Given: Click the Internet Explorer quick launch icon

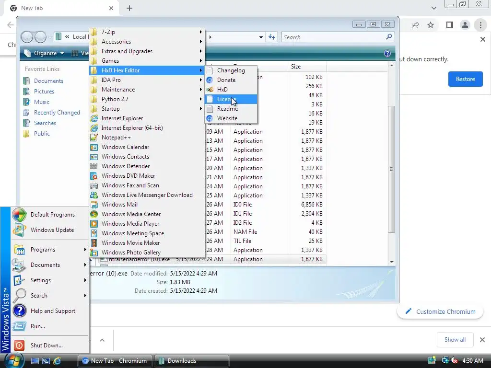Looking at the screenshot, I should click(57, 361).
